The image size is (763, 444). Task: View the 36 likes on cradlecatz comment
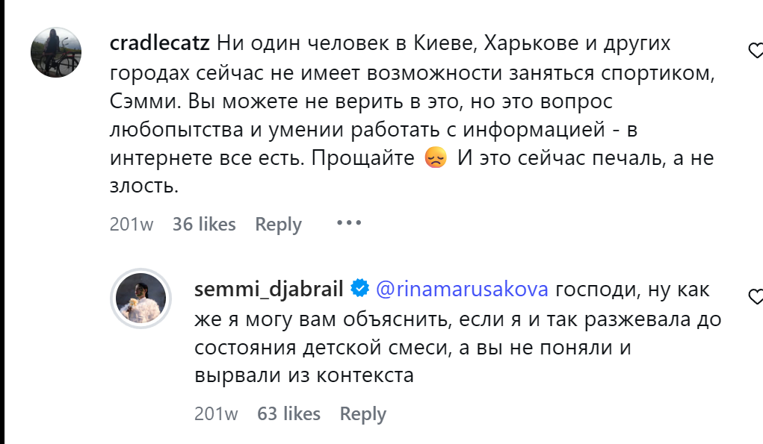point(204,224)
